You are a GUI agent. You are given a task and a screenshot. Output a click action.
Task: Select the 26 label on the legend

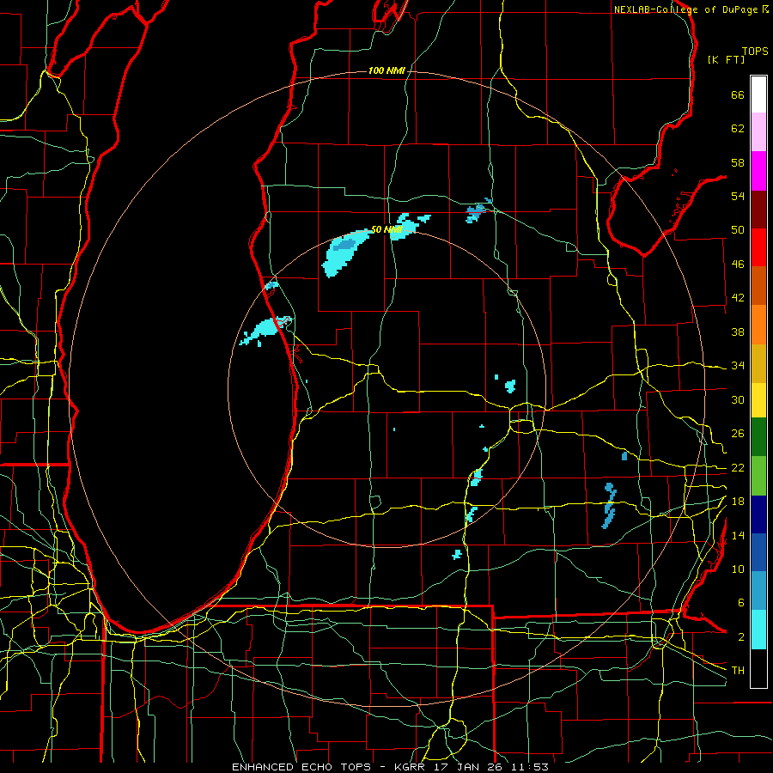click(x=738, y=434)
